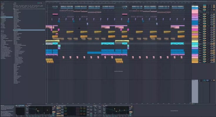Click the empty device drop area at bottom right
The image size is (216, 117).
click(x=175, y=111)
